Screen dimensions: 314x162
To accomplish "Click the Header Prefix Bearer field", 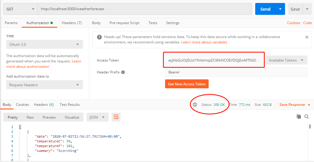I will tap(236, 72).
